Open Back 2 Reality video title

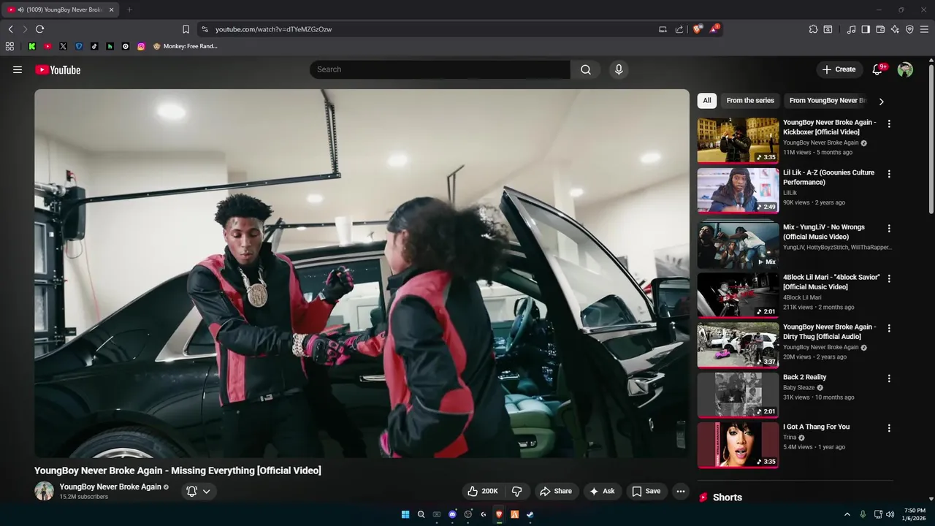805,377
